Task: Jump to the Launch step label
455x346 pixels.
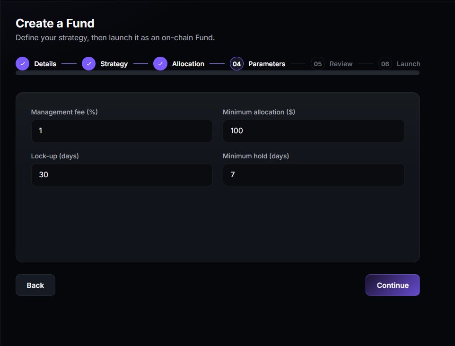Action: (408, 64)
